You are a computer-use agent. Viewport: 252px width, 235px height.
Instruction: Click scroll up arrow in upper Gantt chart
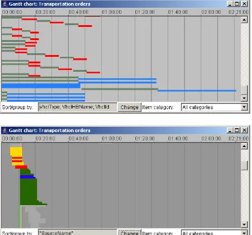tap(244, 20)
